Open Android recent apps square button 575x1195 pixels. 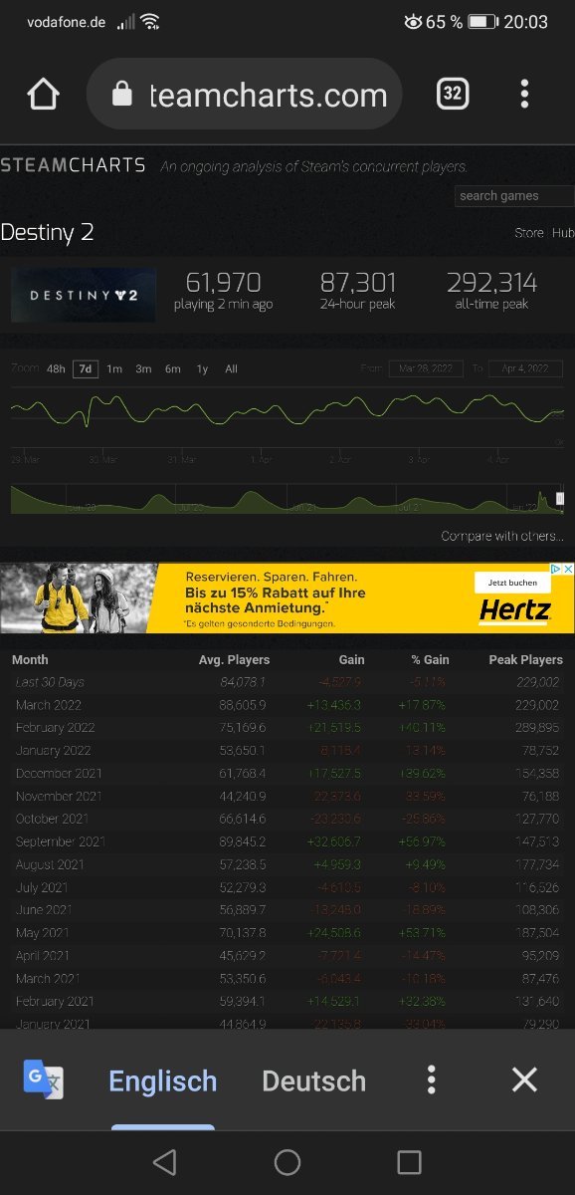point(409,1162)
